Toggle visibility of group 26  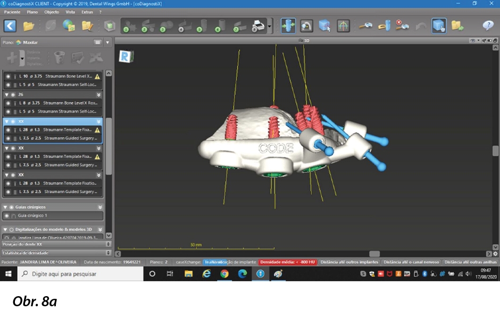[x=13, y=95]
